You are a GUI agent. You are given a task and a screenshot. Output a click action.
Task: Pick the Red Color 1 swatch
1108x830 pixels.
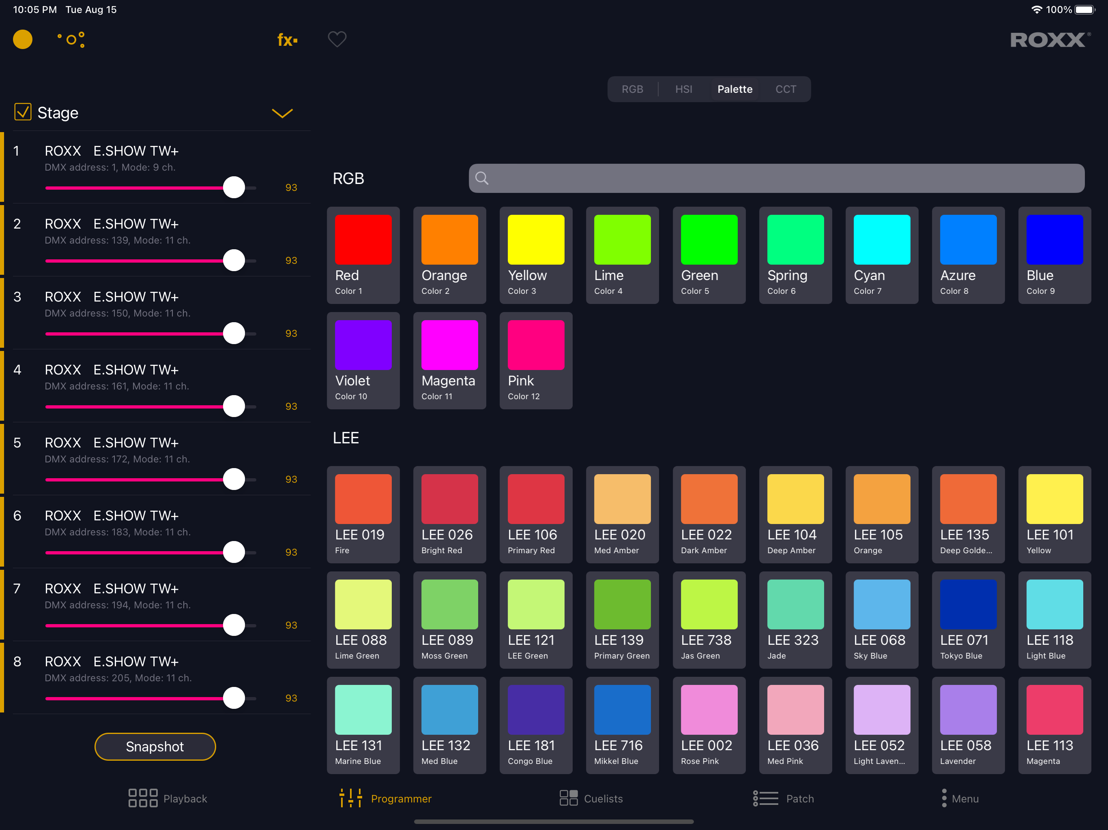tap(363, 255)
